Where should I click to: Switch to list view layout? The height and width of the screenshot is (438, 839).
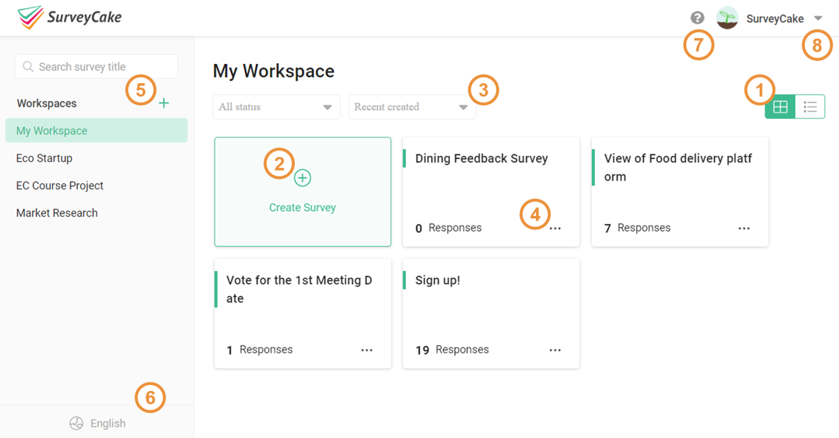[810, 107]
